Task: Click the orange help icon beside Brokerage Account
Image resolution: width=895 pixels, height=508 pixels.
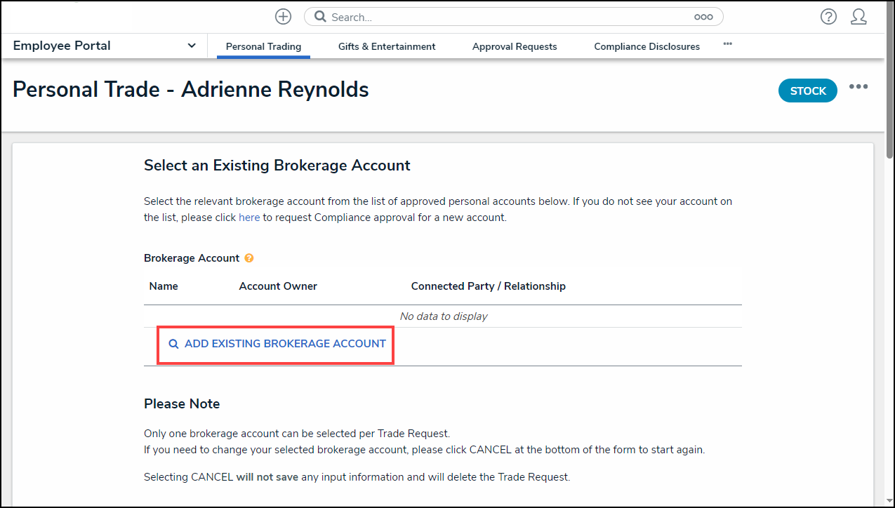Action: pyautogui.click(x=249, y=258)
